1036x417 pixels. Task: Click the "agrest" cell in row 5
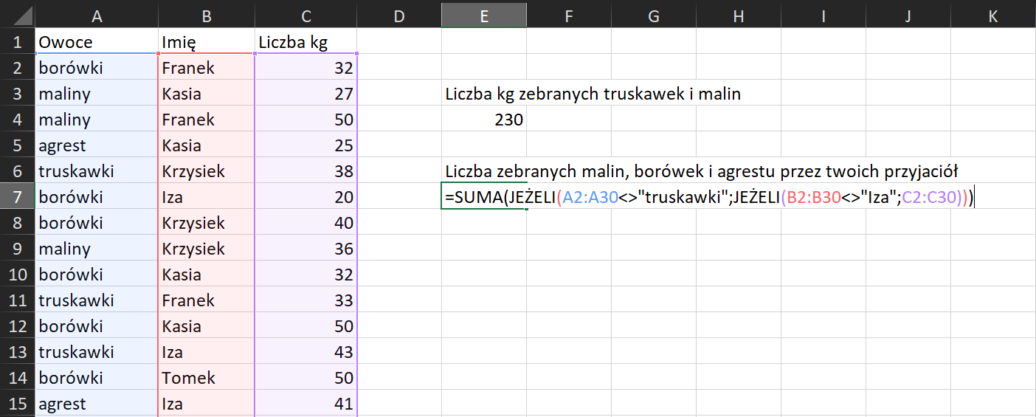coord(96,145)
